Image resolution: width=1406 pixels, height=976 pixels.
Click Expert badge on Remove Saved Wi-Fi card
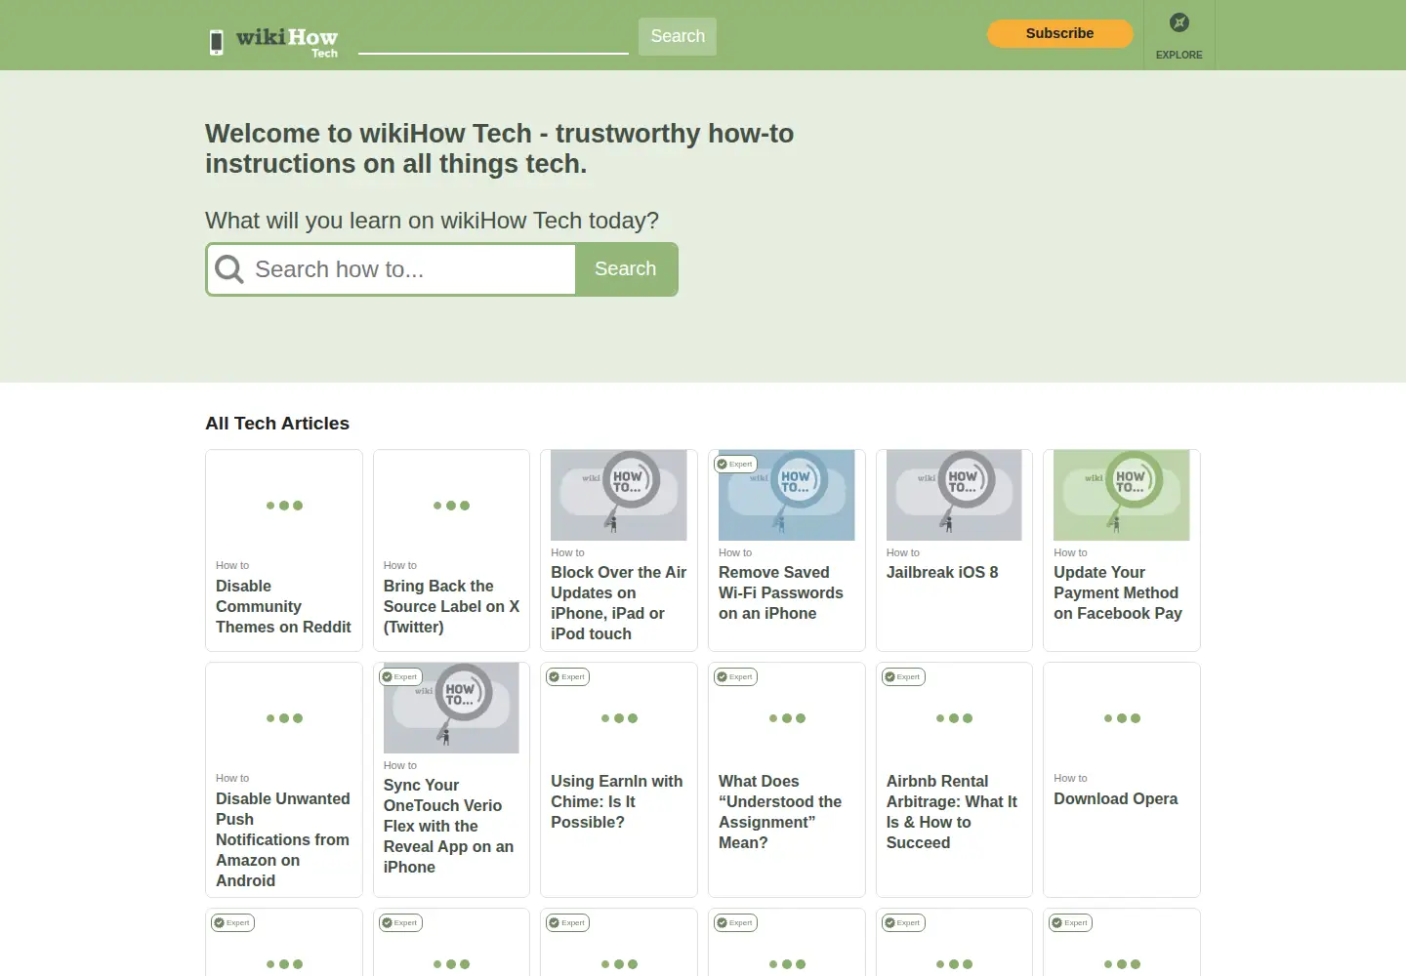[735, 464]
